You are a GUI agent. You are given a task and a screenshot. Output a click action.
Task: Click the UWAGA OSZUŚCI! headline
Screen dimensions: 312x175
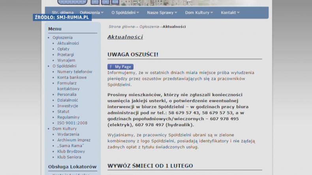(x=133, y=54)
